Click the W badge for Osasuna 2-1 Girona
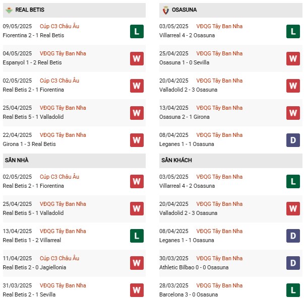This screenshot has height=299, width=304. point(293,113)
